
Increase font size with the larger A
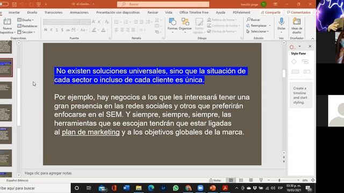click(94, 22)
